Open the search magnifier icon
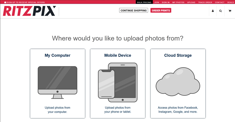This screenshot has width=235, height=122. [220, 11]
